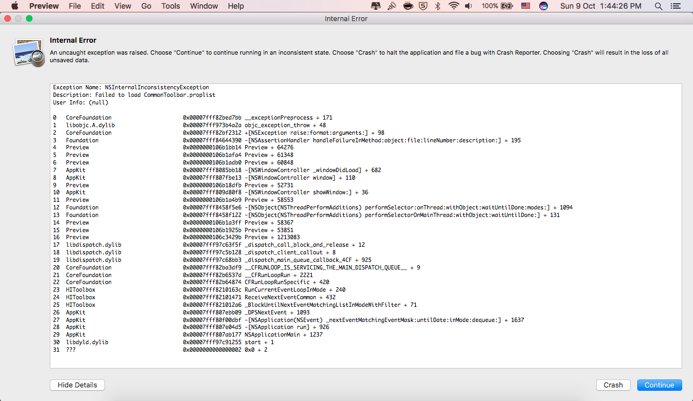Click the Hide Details button
Viewport: 693px width, 401px height.
[77, 385]
